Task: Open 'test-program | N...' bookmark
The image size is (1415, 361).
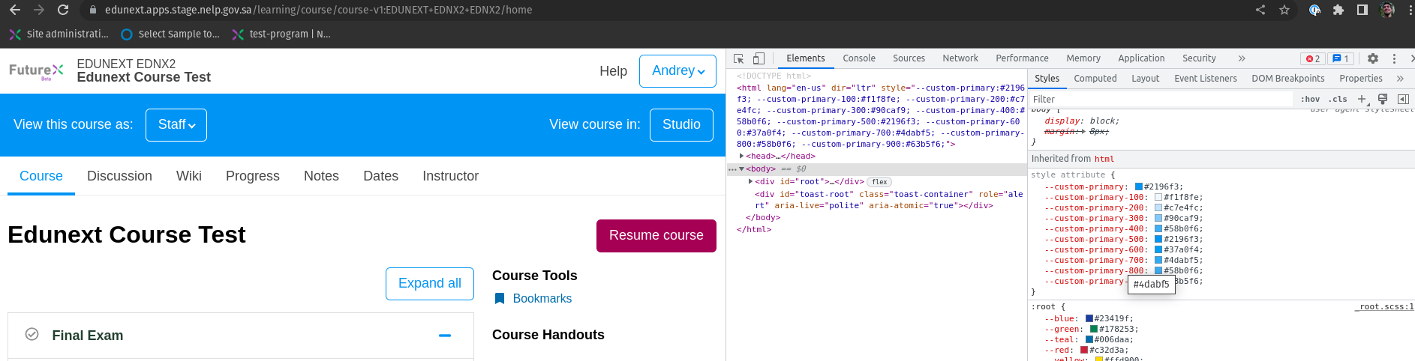Action: (x=281, y=34)
